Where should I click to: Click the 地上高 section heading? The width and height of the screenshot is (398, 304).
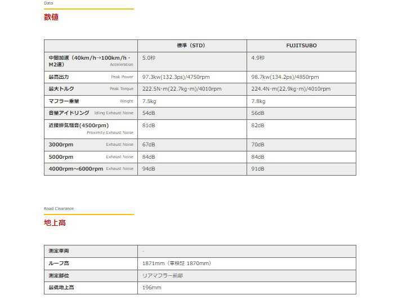(x=55, y=223)
